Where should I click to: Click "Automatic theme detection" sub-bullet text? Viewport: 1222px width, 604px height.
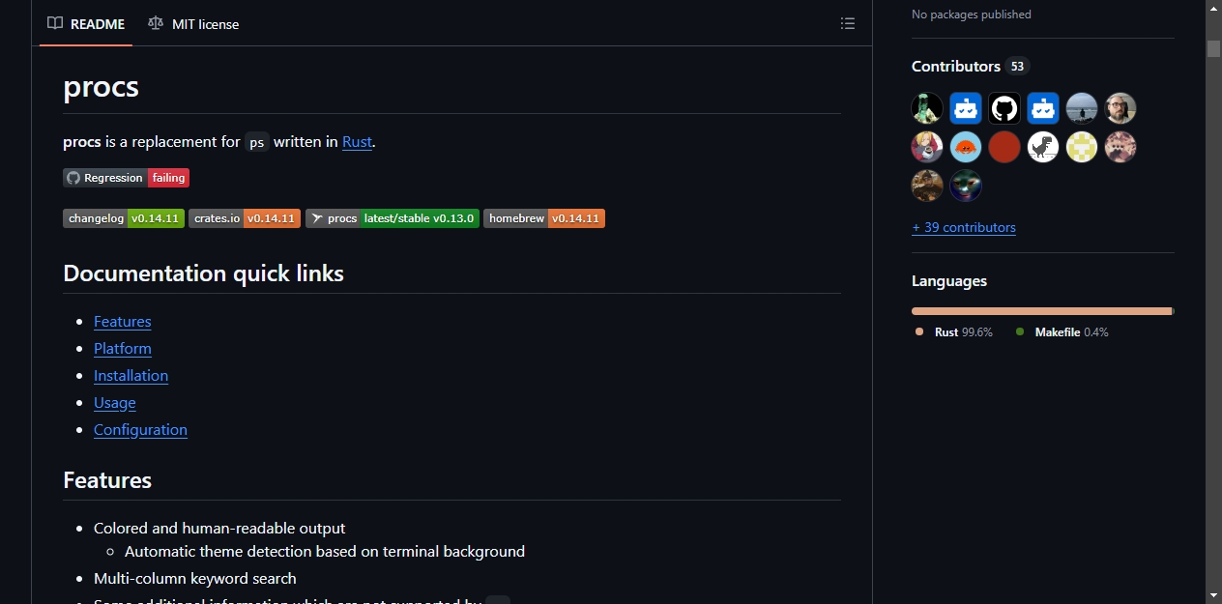325,551
